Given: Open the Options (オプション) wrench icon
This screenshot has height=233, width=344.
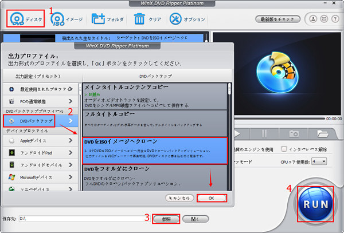Looking at the screenshot, I should pyautogui.click(x=175, y=19).
